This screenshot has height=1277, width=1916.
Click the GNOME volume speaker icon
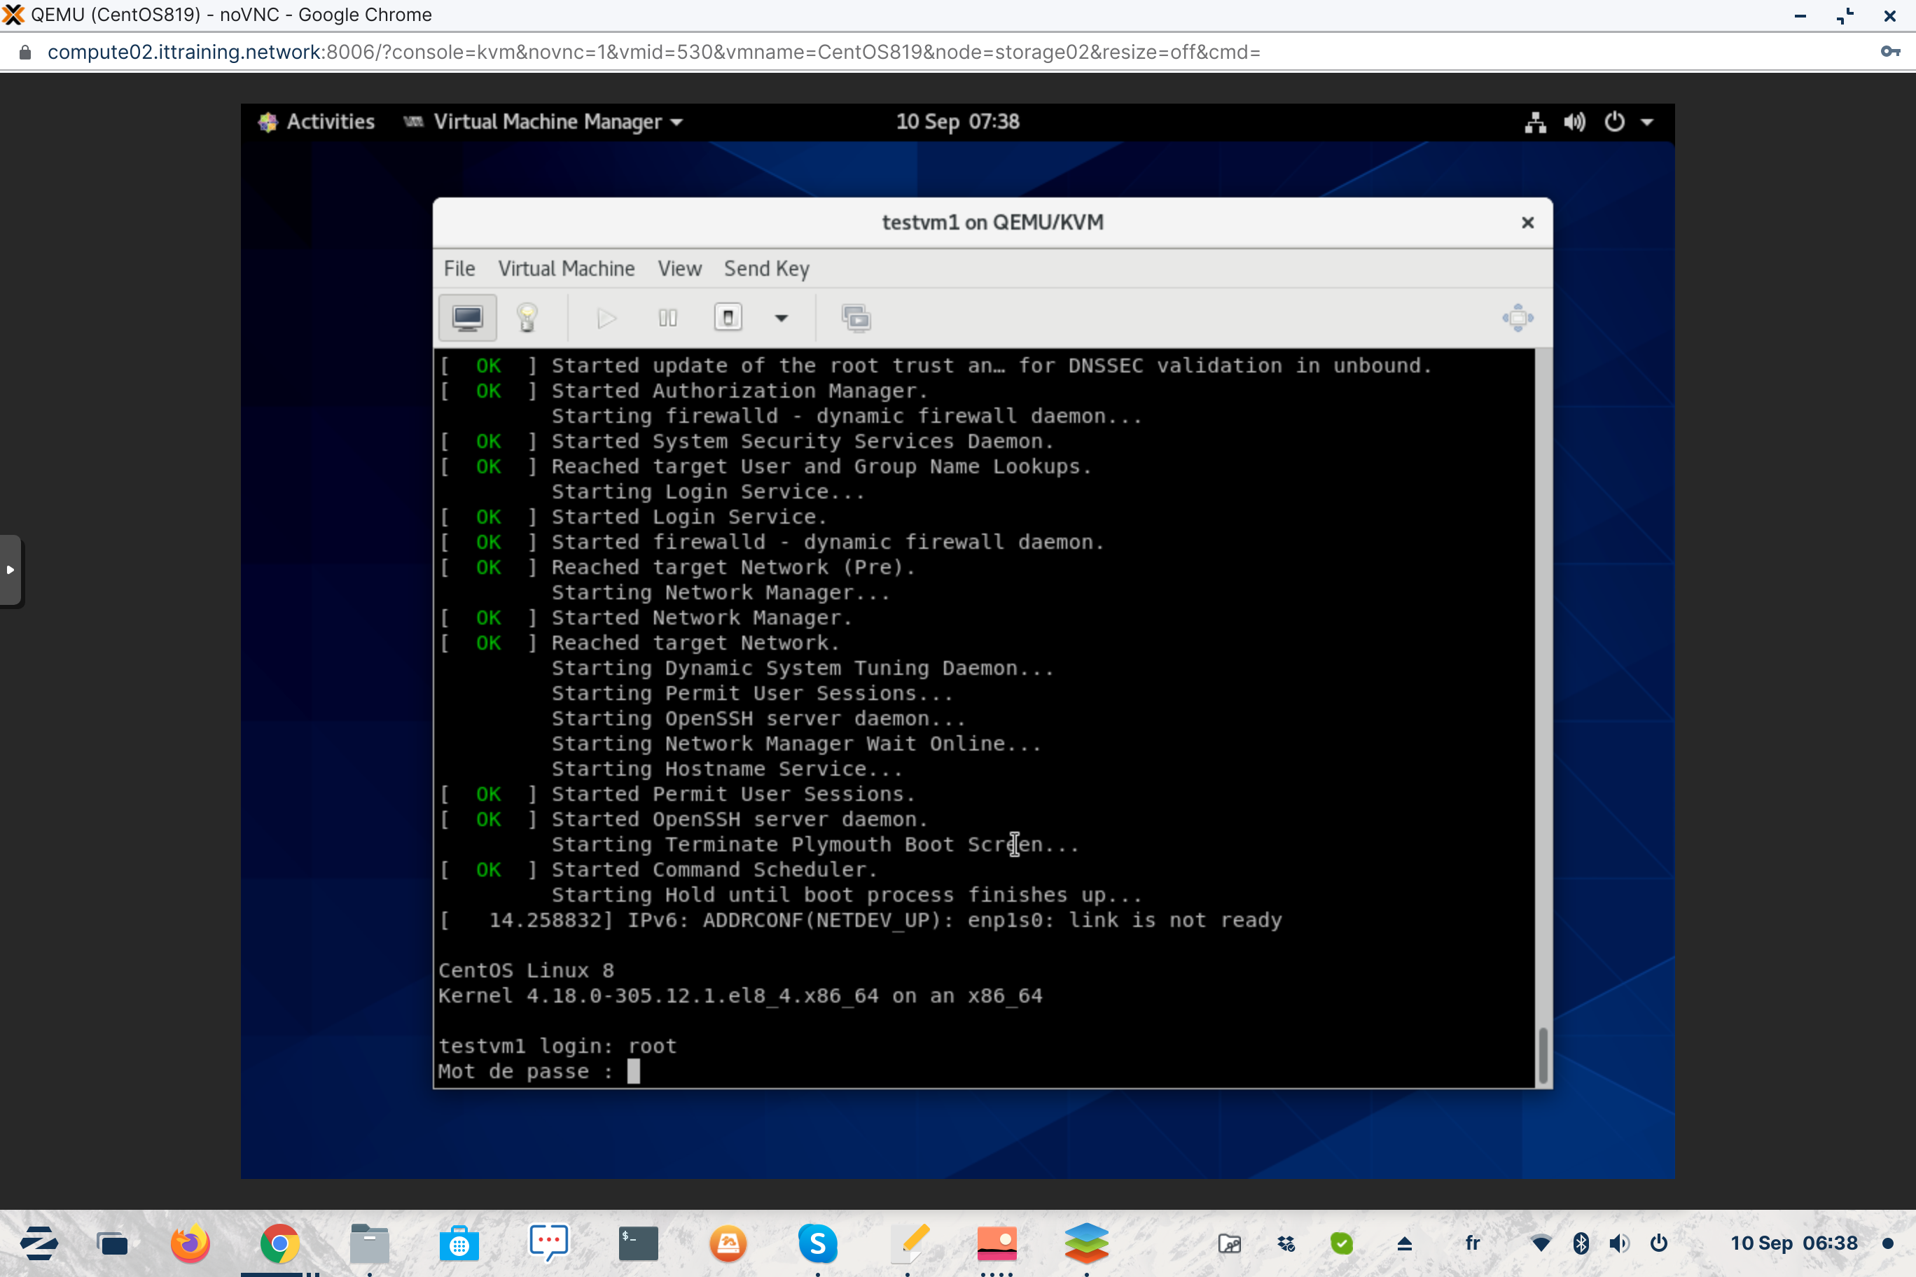[x=1574, y=122]
